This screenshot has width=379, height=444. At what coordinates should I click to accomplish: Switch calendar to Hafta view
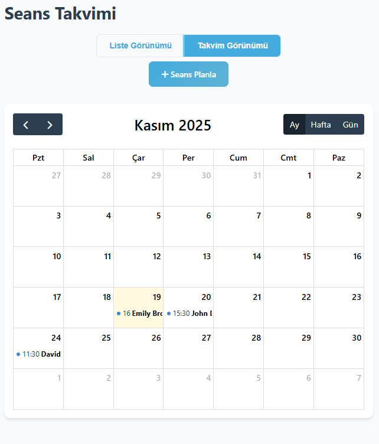(x=321, y=125)
